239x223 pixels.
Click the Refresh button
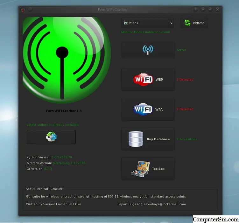coord(194,23)
